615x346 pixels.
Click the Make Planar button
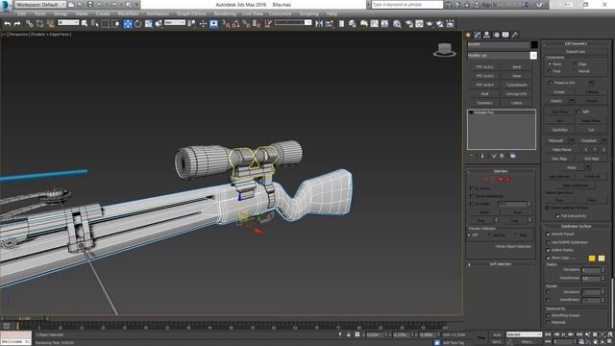[x=562, y=150]
